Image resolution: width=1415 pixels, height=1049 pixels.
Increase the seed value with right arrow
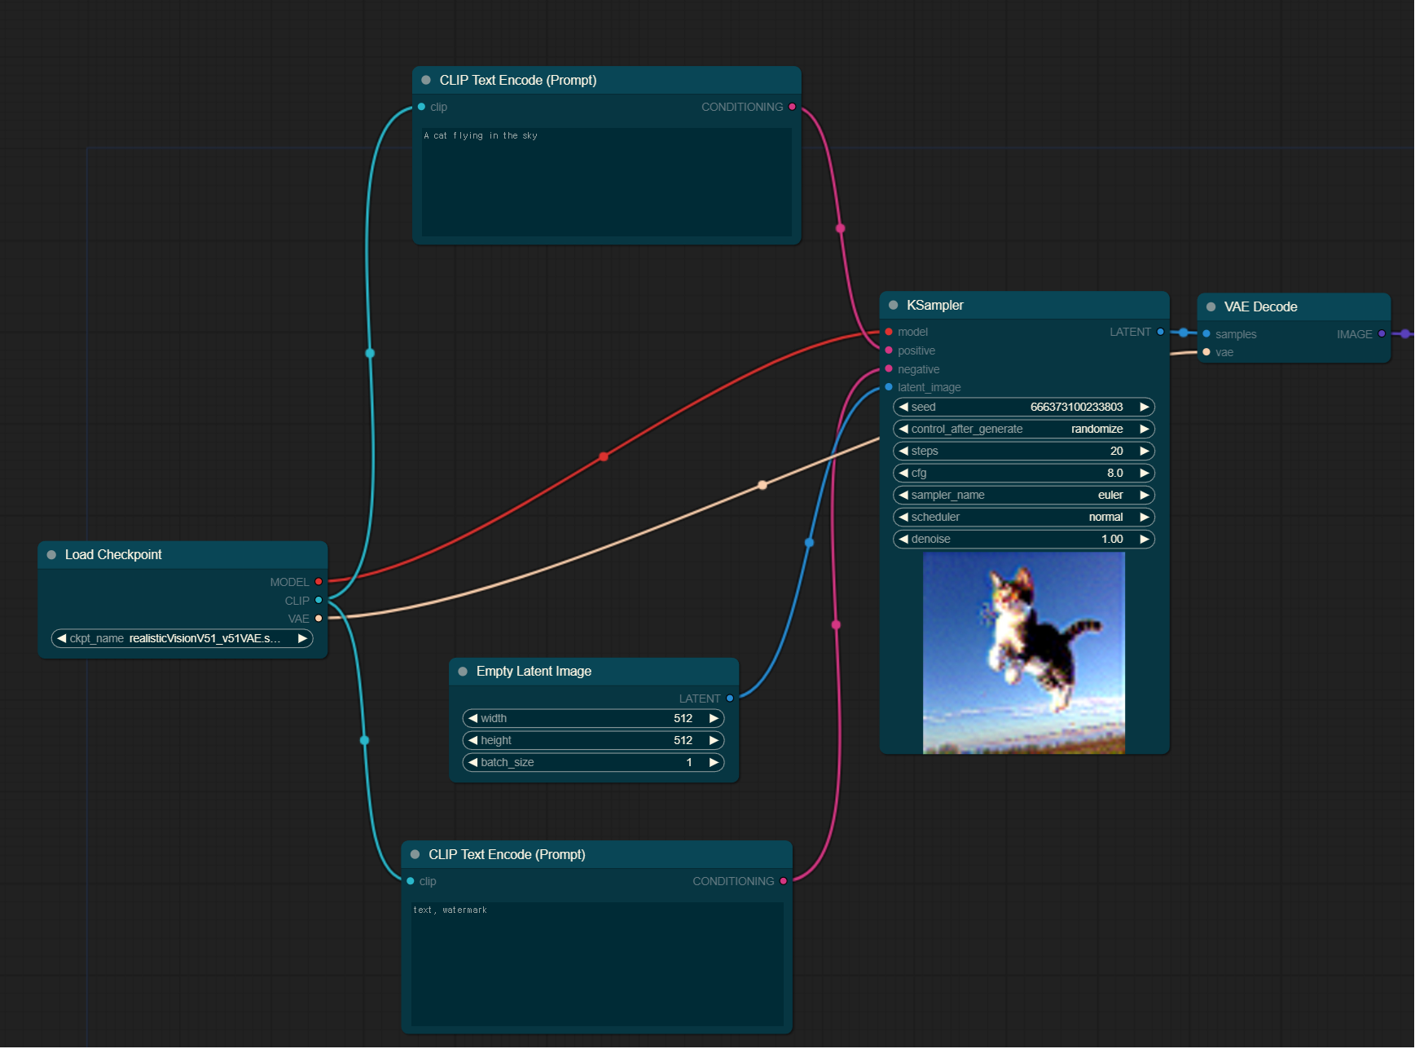tap(1144, 407)
